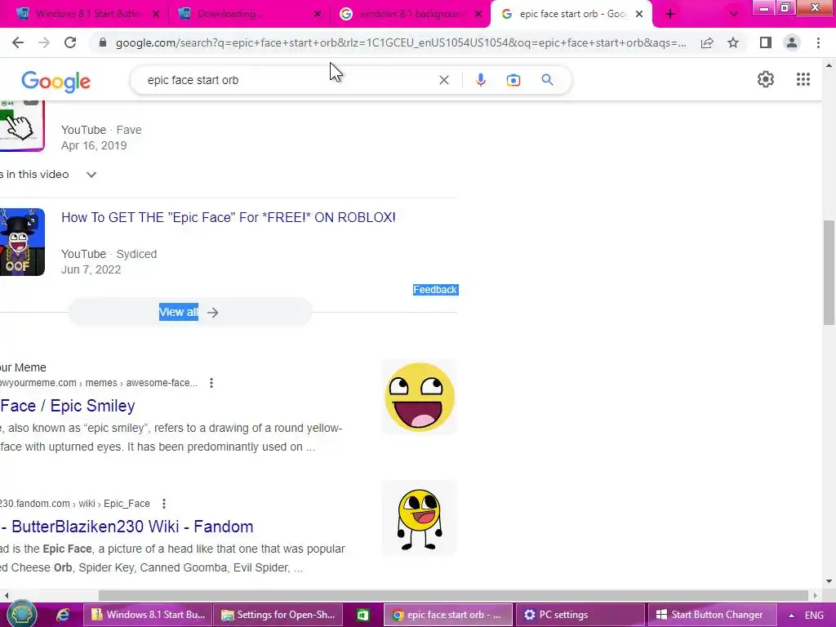
Task: Switch to the 'Downloading' tab
Action: coord(248,15)
